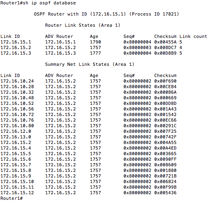Click Link ID 172.16.10.24 summary entry
The width and height of the screenshot is (209, 201).
17,81
